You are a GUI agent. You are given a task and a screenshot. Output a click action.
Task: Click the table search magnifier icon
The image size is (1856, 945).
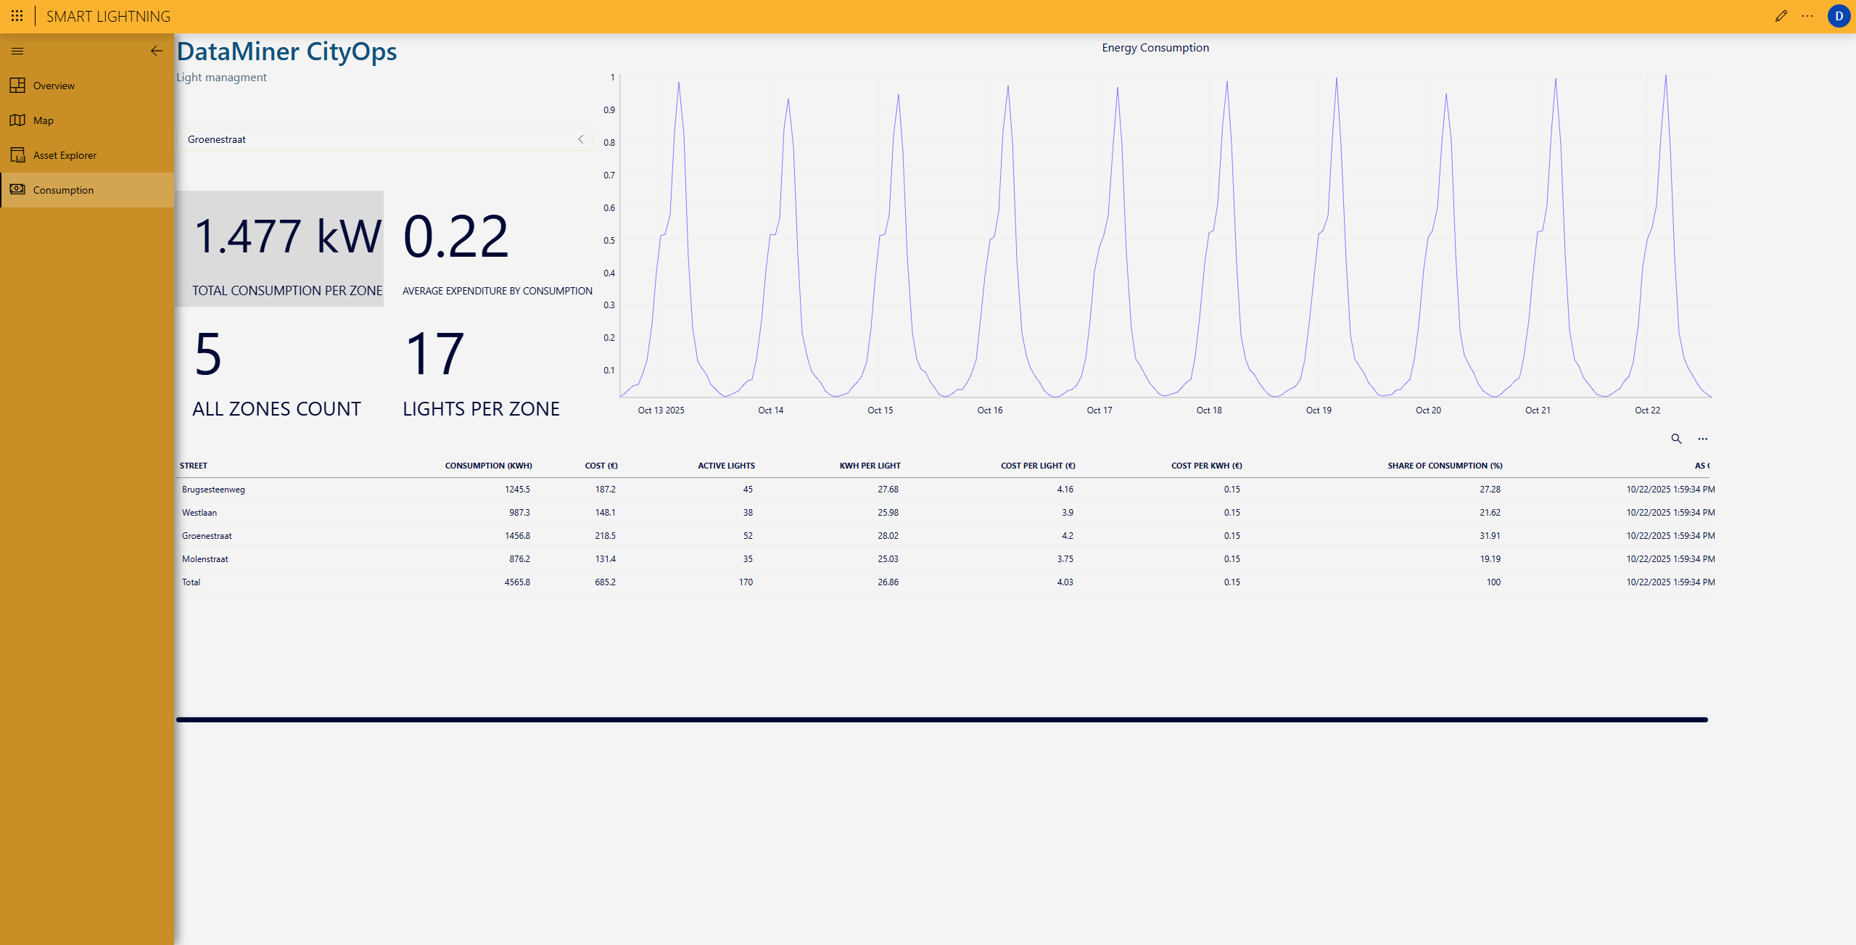[x=1676, y=439]
